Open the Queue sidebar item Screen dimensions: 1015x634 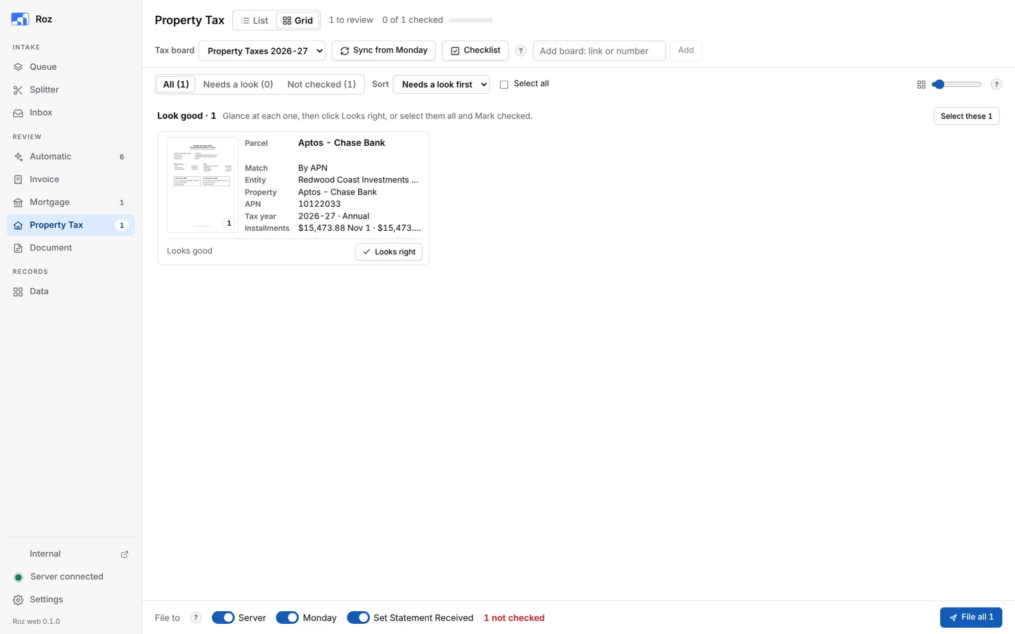[x=70, y=67]
